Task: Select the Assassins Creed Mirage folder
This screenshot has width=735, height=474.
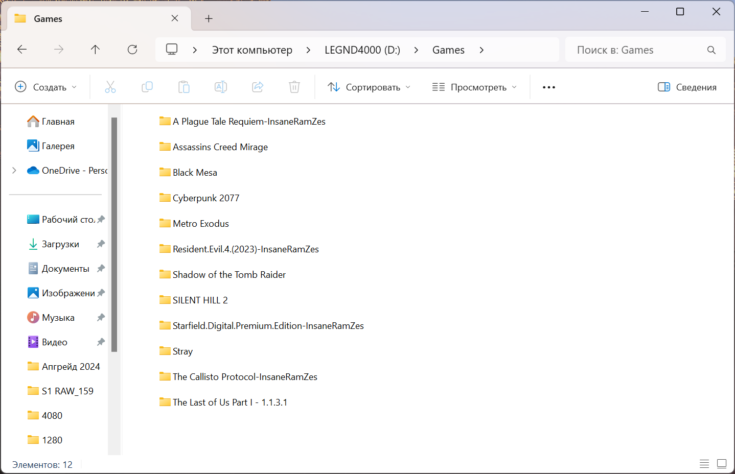Action: coord(214,147)
